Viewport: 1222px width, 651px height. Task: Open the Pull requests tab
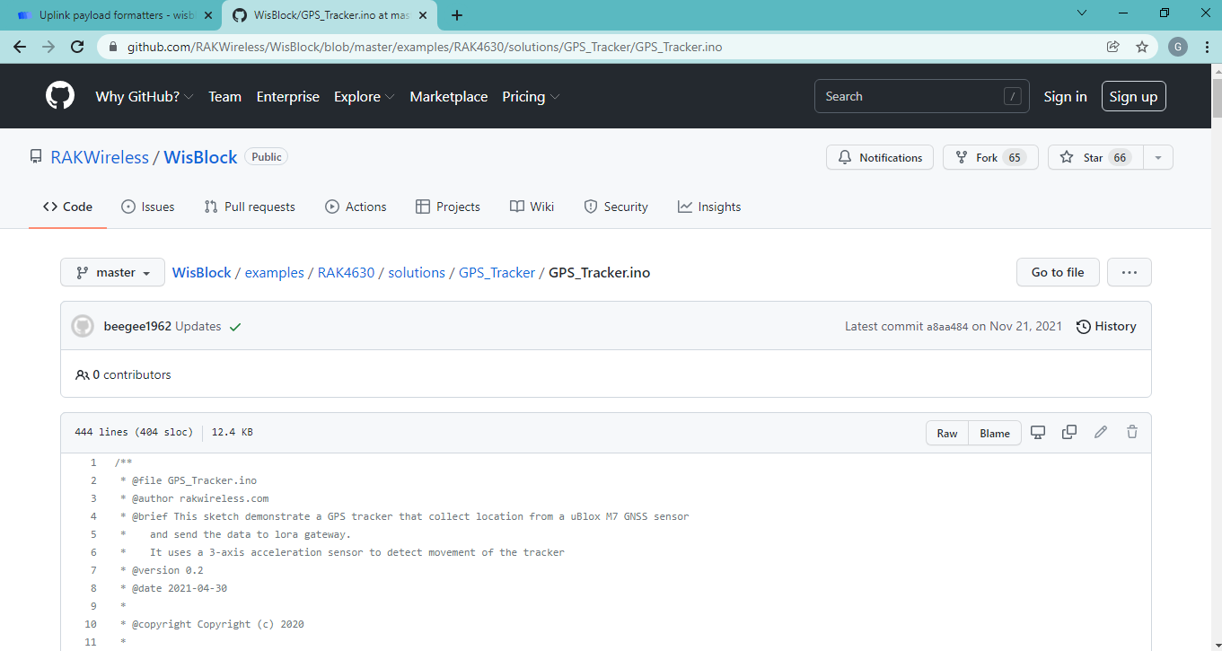click(250, 207)
